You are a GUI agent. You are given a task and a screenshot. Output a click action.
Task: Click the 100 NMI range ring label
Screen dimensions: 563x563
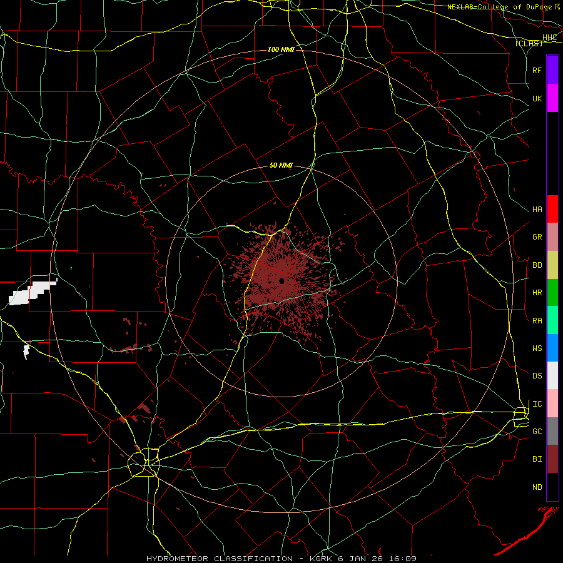tap(281, 49)
